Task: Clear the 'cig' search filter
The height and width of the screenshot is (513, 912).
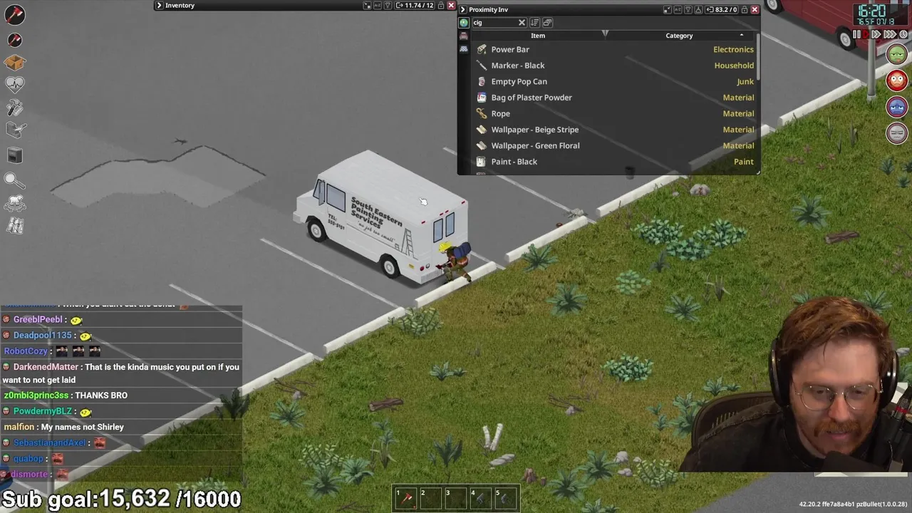Action: pyautogui.click(x=522, y=23)
